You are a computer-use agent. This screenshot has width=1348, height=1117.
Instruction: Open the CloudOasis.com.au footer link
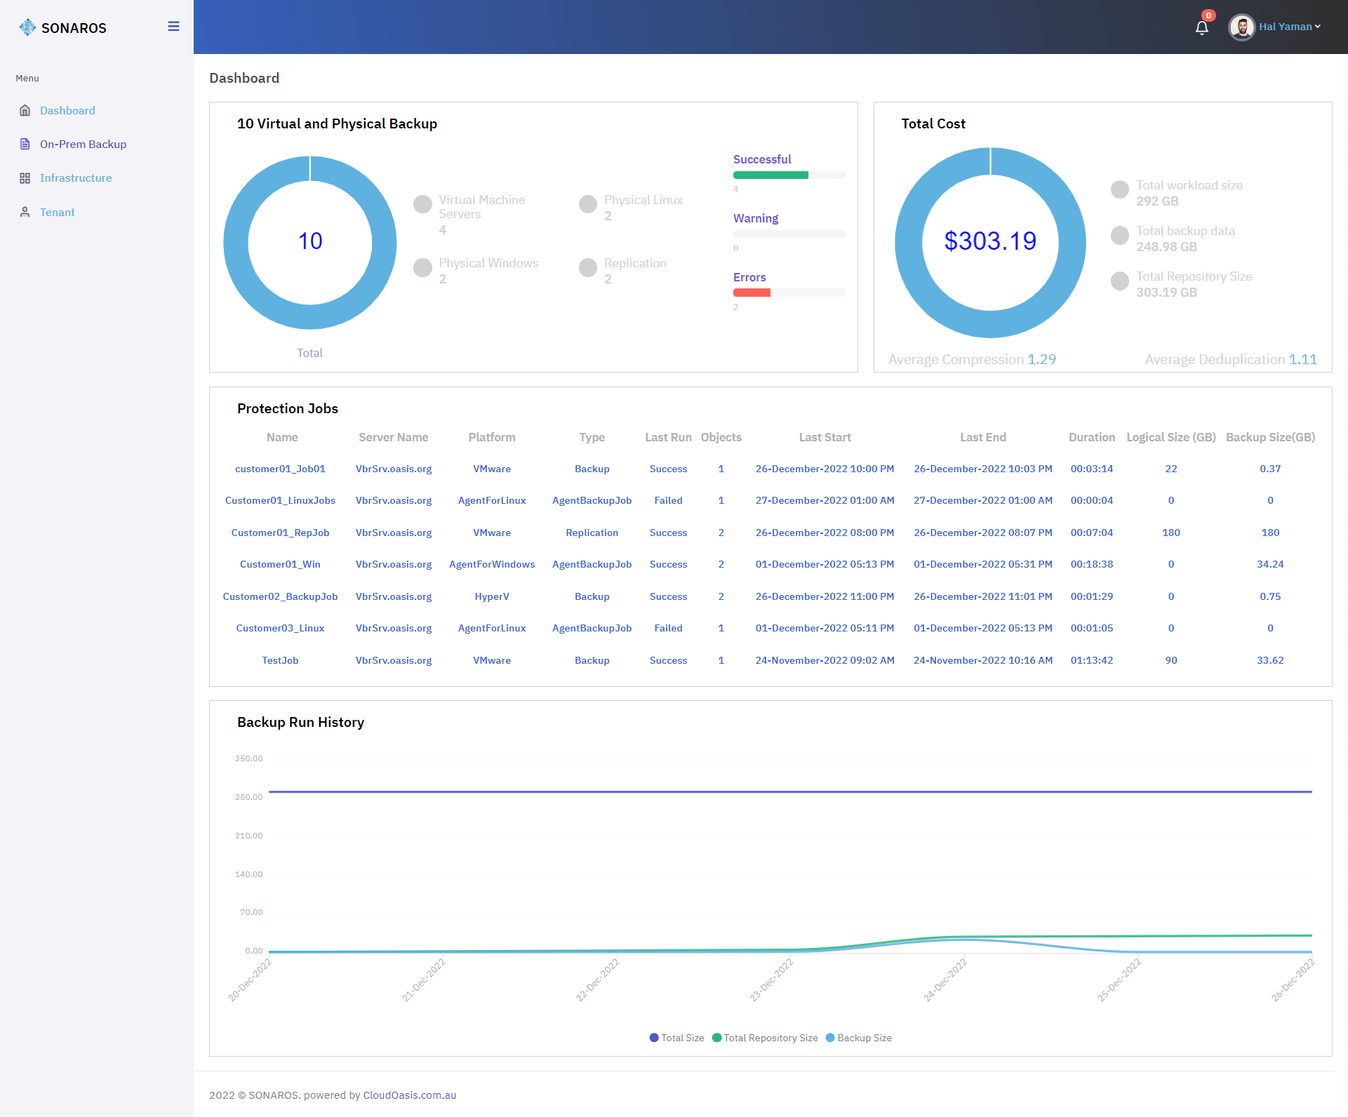point(409,1095)
